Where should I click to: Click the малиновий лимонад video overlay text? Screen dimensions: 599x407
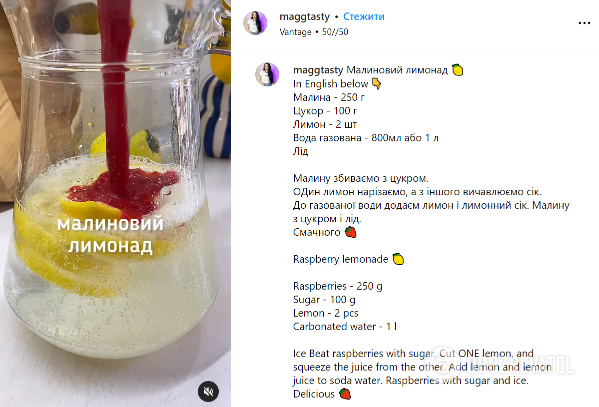point(110,235)
